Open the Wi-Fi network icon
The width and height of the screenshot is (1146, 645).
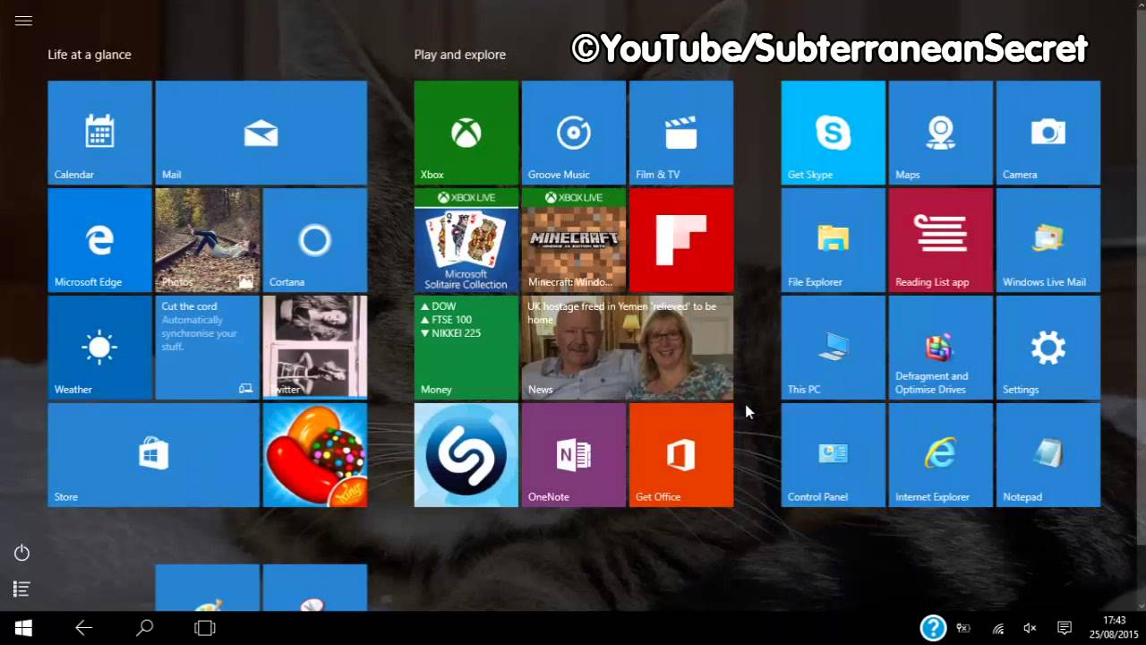[998, 629]
